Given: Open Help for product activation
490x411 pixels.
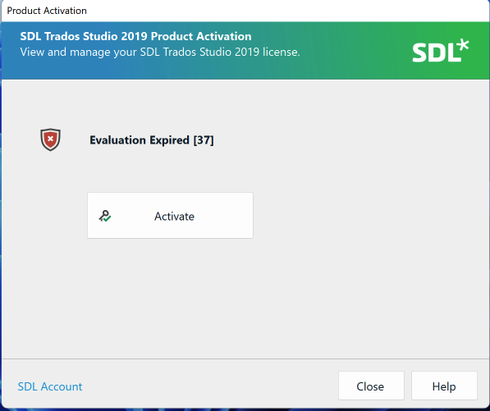Looking at the screenshot, I should click(x=444, y=386).
